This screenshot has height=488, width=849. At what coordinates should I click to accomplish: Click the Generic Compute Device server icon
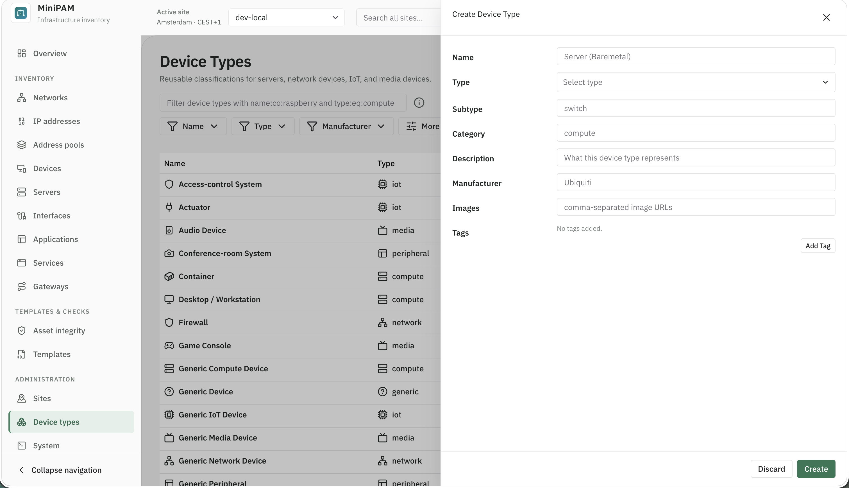[169, 369]
